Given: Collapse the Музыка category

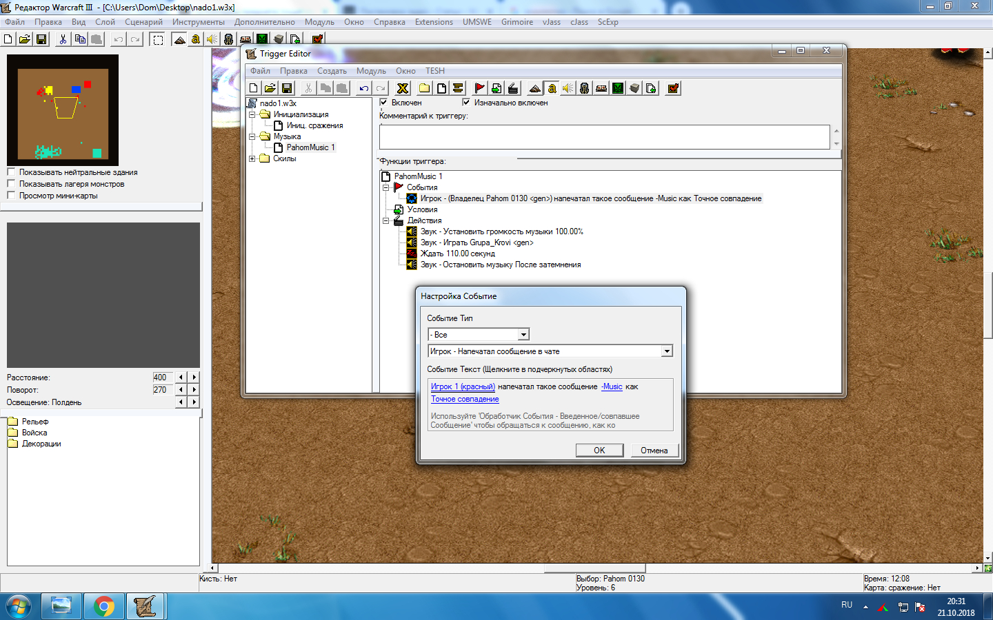Looking at the screenshot, I should click(x=252, y=136).
